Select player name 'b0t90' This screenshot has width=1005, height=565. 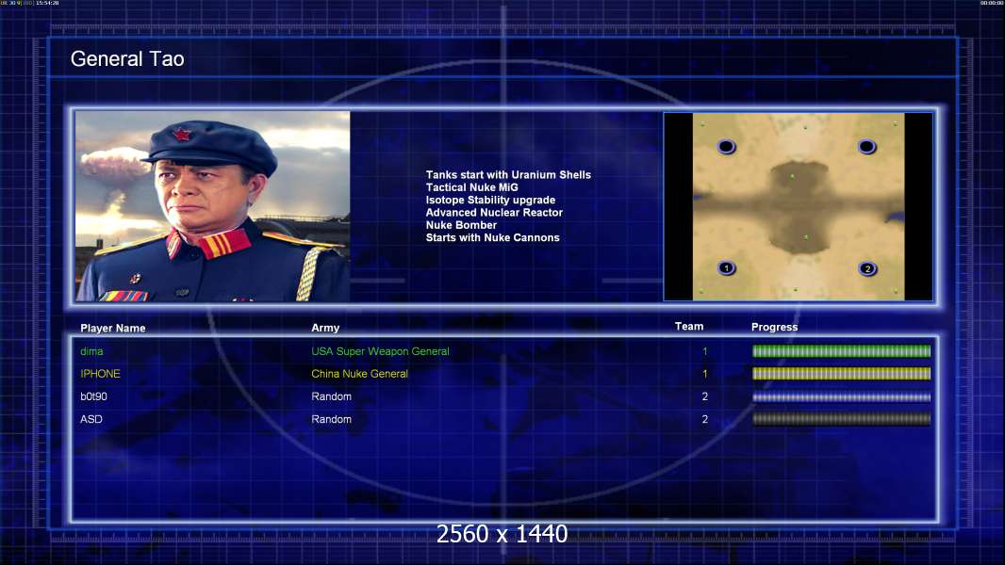(93, 396)
